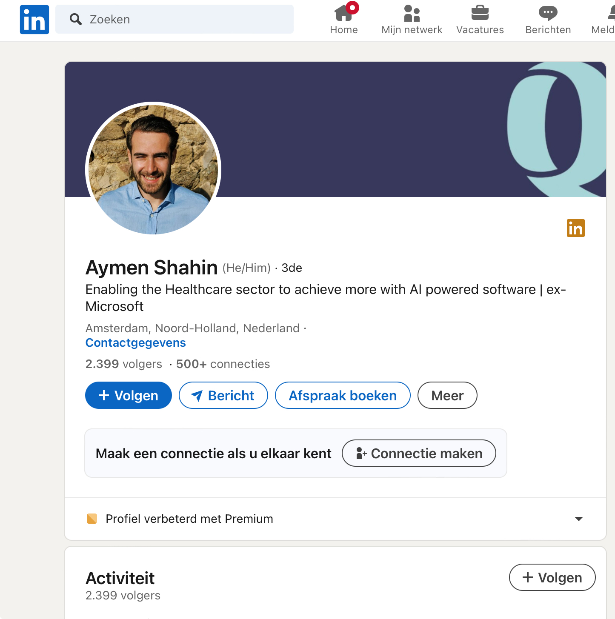Image resolution: width=615 pixels, height=619 pixels.
Task: Click Afspraak boeken button
Action: (x=343, y=395)
